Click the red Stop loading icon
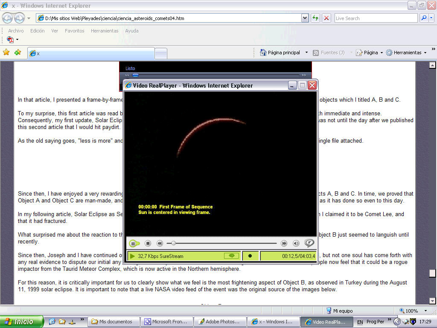The image size is (437, 328). pos(326,18)
